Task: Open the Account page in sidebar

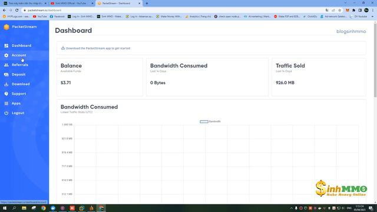Action: coord(19,55)
